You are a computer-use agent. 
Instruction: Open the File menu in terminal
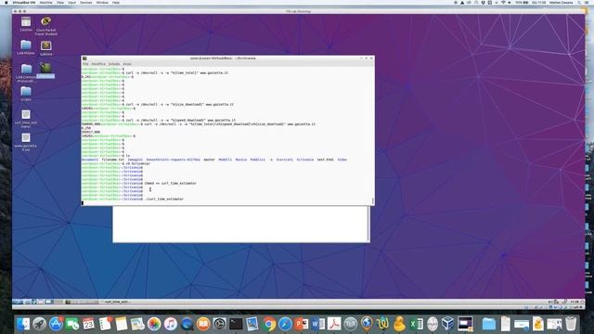point(85,64)
